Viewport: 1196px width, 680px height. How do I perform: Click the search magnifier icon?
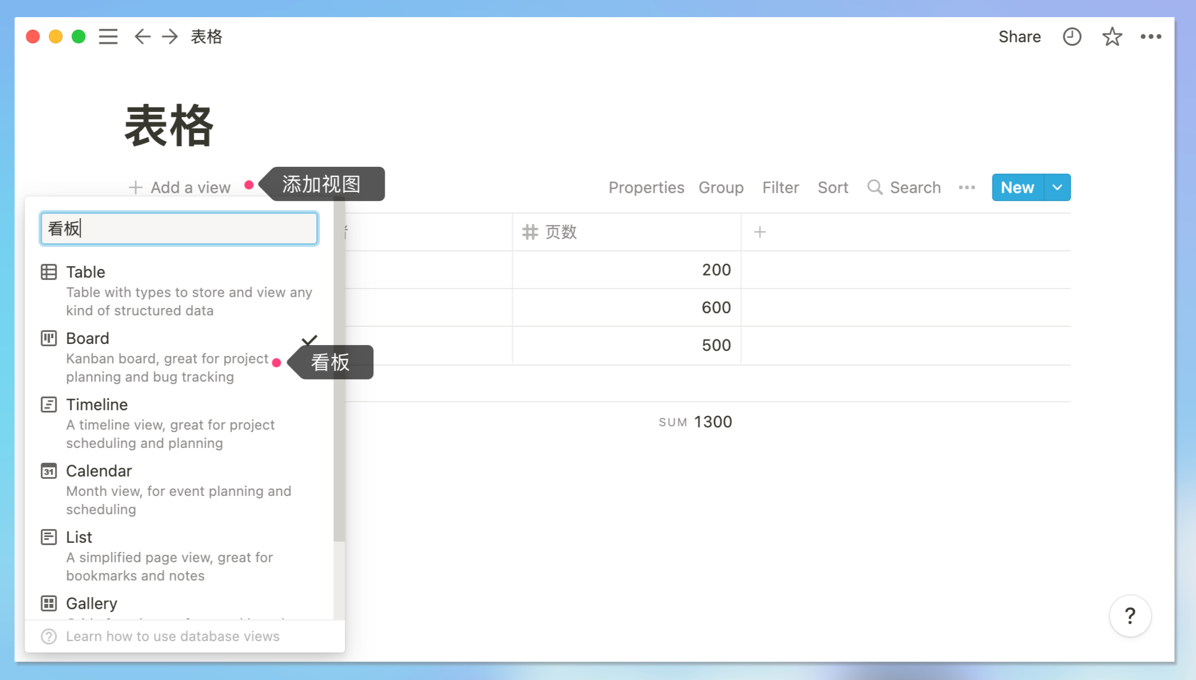[x=875, y=187]
